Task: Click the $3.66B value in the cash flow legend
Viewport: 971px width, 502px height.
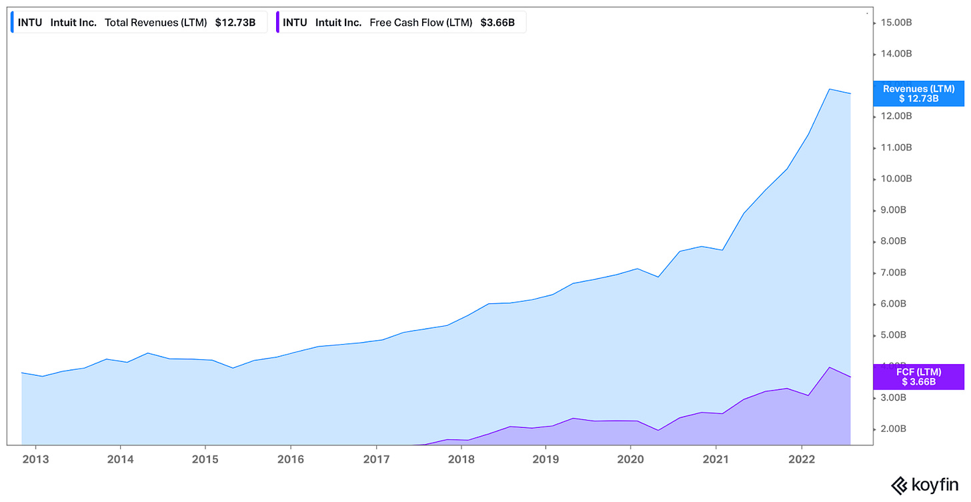Action: pos(498,23)
